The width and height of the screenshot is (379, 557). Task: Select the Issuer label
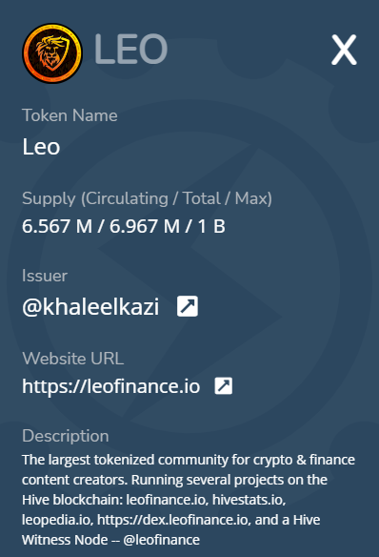[45, 276]
